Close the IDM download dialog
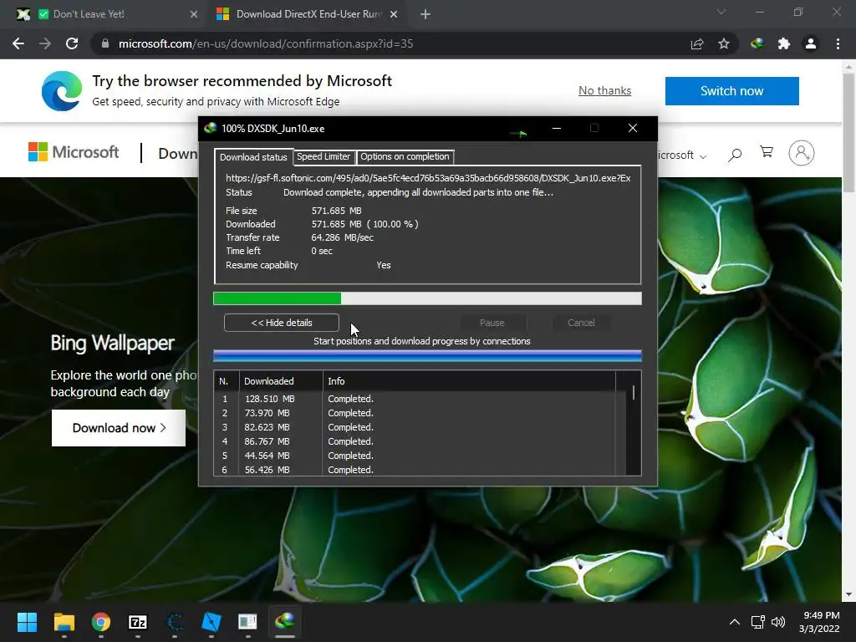This screenshot has width=856, height=642. click(x=633, y=128)
